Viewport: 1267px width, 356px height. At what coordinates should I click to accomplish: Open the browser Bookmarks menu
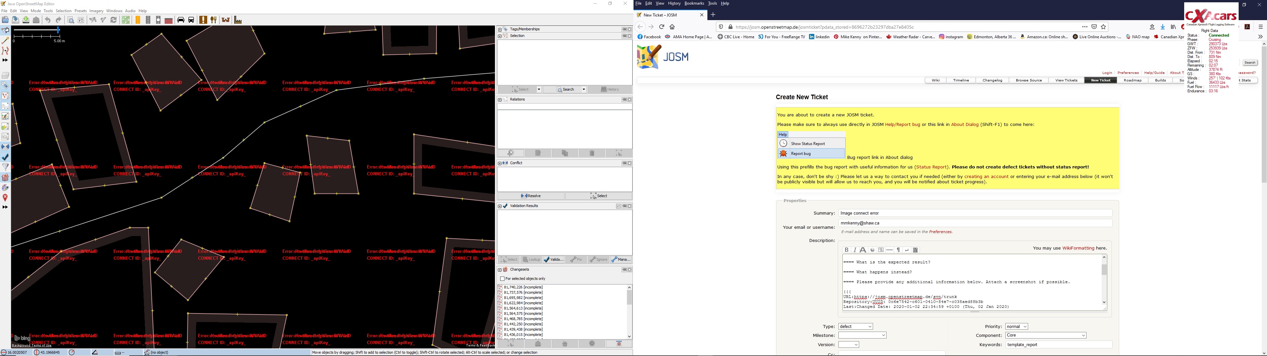click(694, 3)
